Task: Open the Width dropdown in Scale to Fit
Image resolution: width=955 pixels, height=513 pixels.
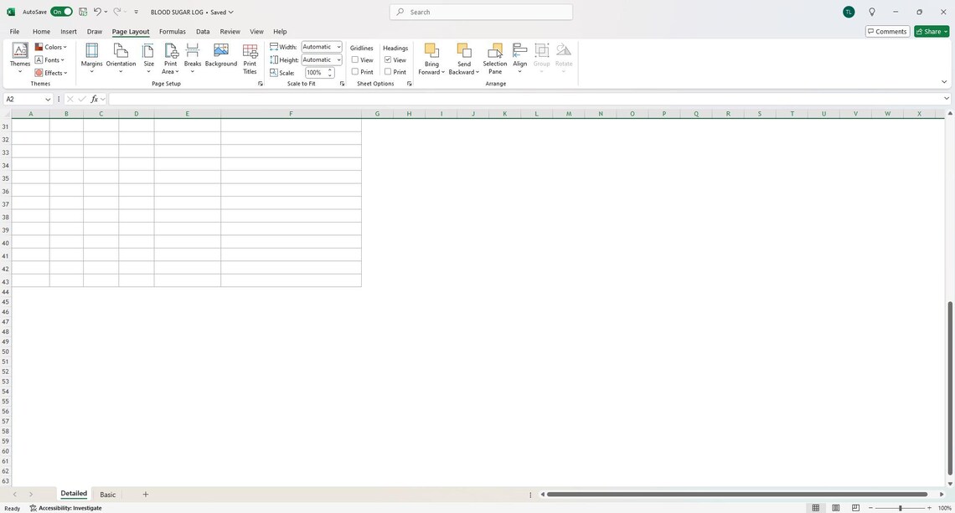Action: (x=338, y=47)
